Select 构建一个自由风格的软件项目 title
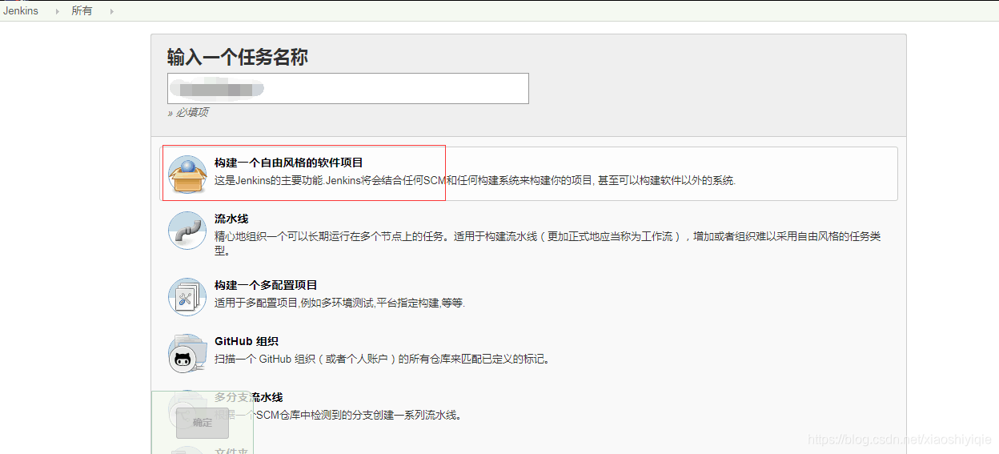 [x=289, y=163]
